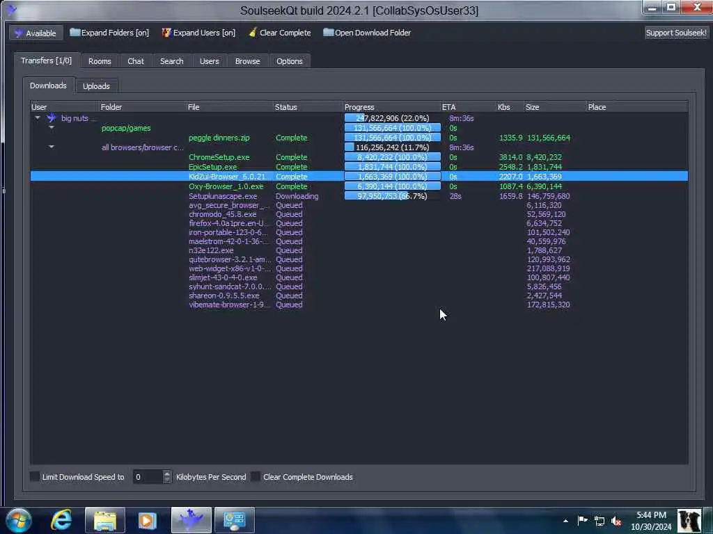Viewport: 713px width, 534px height.
Task: Click the all browsers 11.7% progress bar
Action: (x=393, y=147)
